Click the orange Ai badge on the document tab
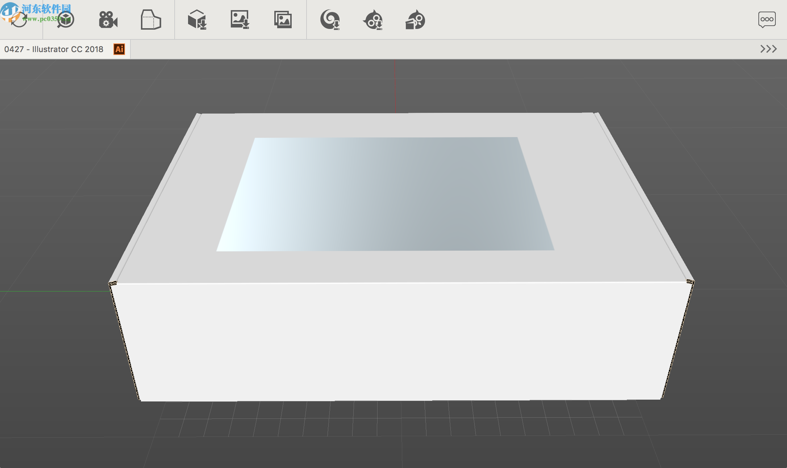The height and width of the screenshot is (468, 787). [x=118, y=49]
